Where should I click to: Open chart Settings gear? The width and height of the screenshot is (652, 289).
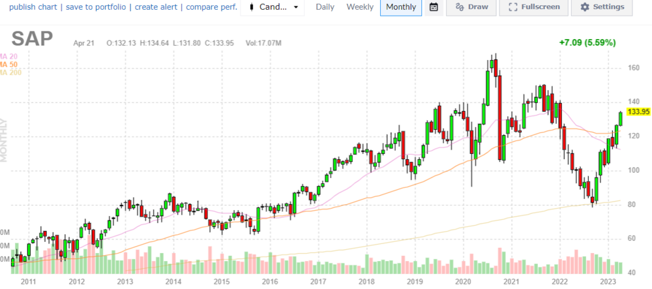pyautogui.click(x=601, y=7)
